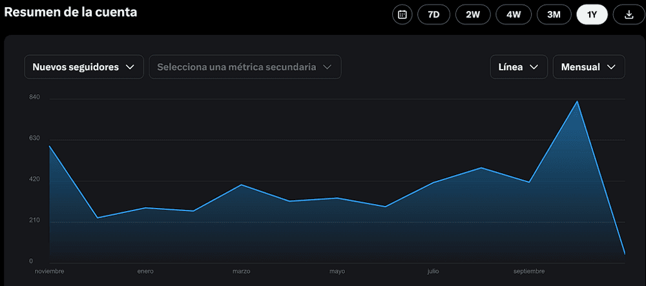Click the 630 axis label
The image size is (646, 286).
34,138
